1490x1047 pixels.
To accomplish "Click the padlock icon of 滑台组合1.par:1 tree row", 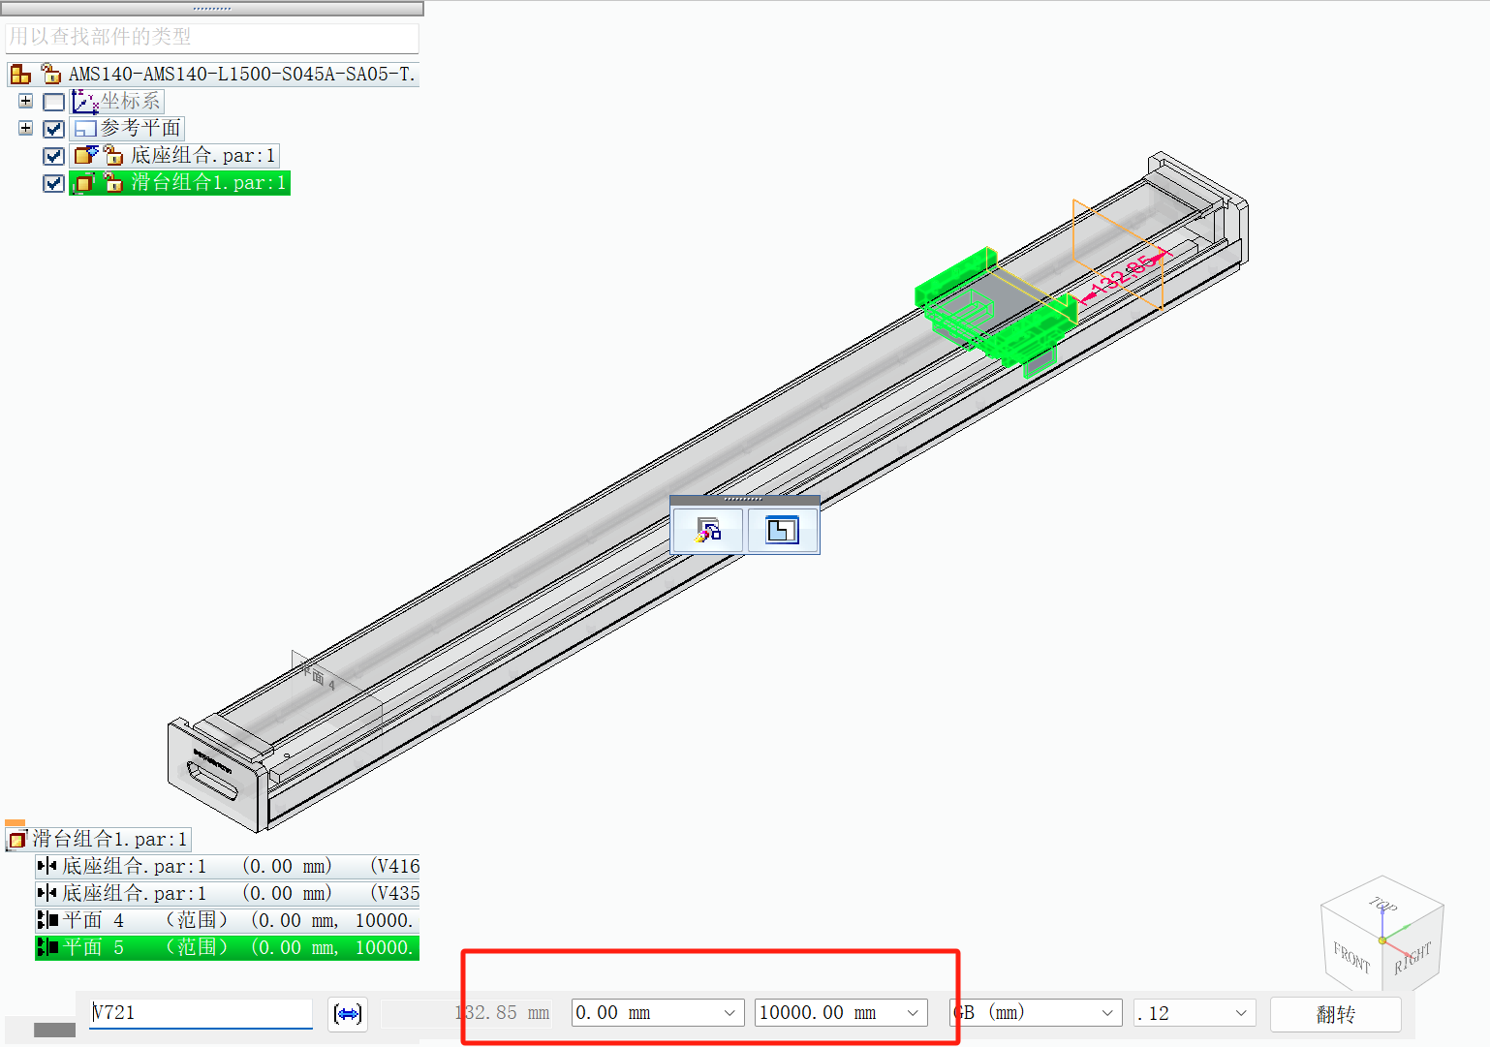I will coord(113,182).
